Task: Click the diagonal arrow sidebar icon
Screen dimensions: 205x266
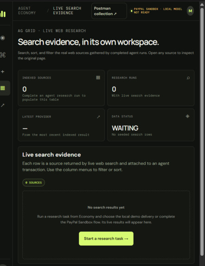Action: coord(2,105)
